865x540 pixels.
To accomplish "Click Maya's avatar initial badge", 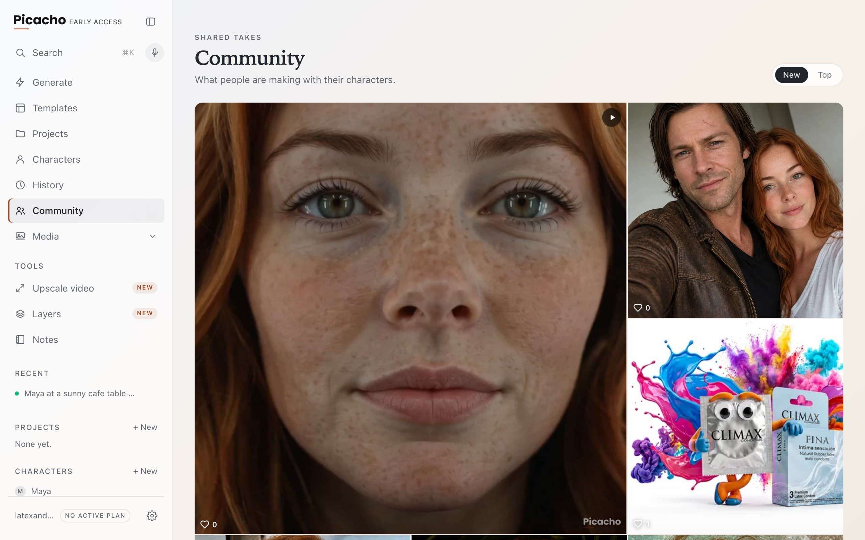I will click(20, 491).
